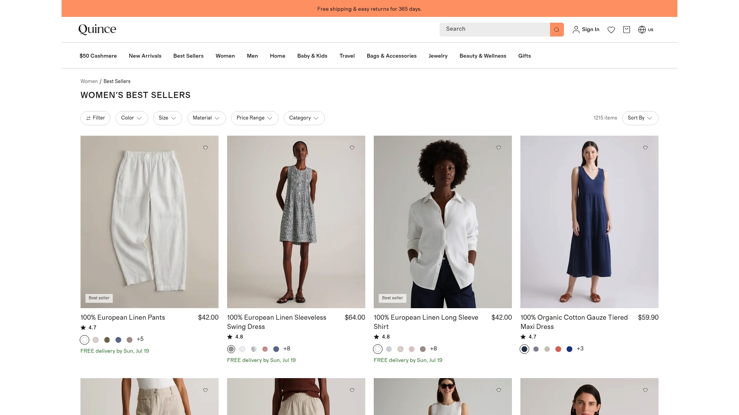Open Linen Long Sleeve Shirt title
This screenshot has width=739, height=415.
click(426, 322)
